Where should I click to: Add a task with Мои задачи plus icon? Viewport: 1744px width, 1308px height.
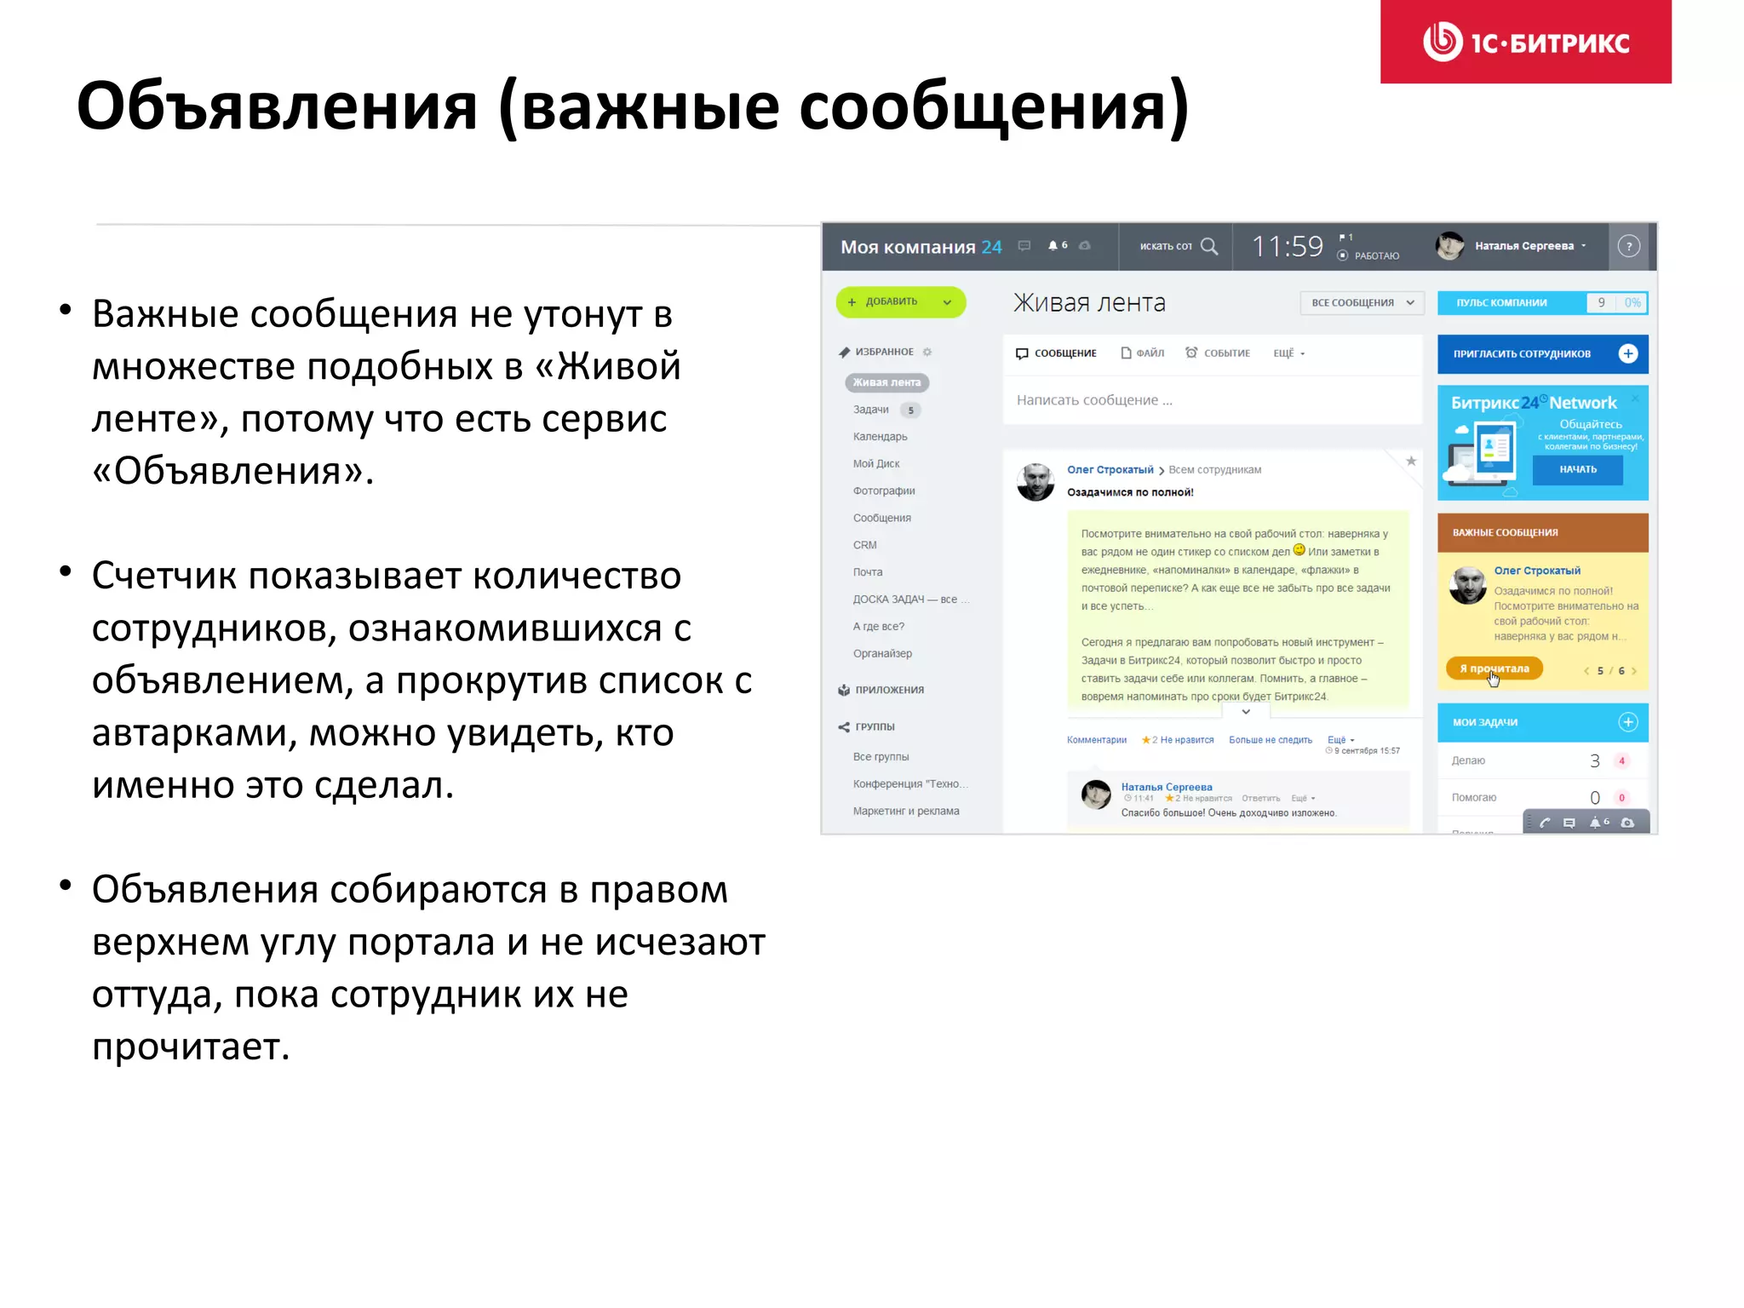[x=1628, y=722]
